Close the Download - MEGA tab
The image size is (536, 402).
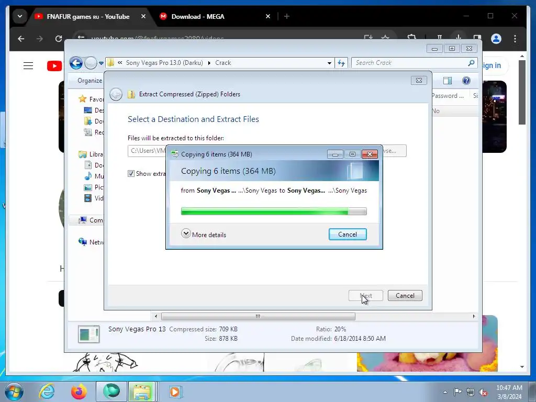(x=268, y=16)
